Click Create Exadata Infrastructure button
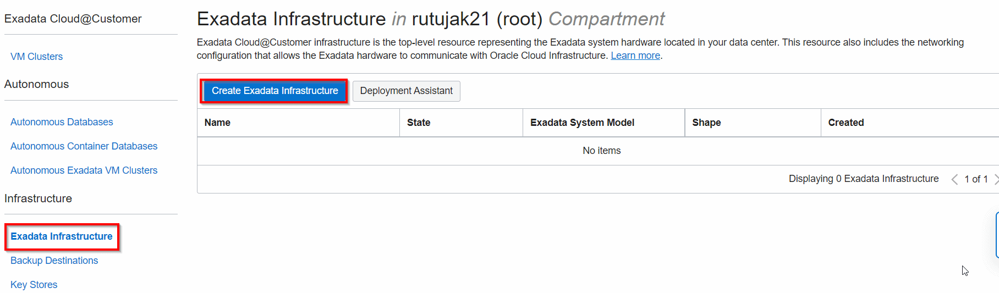Image resolution: width=999 pixels, height=293 pixels. pyautogui.click(x=275, y=91)
